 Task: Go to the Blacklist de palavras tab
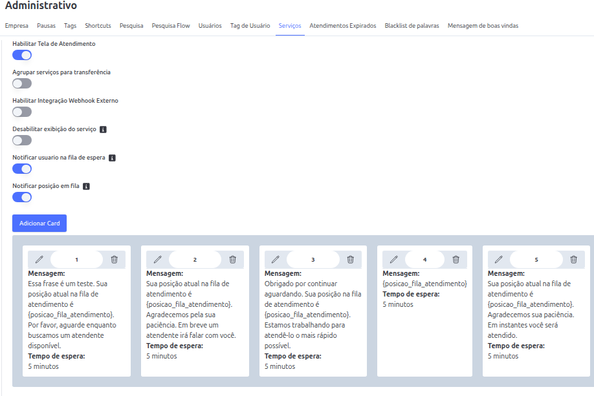[x=412, y=26]
